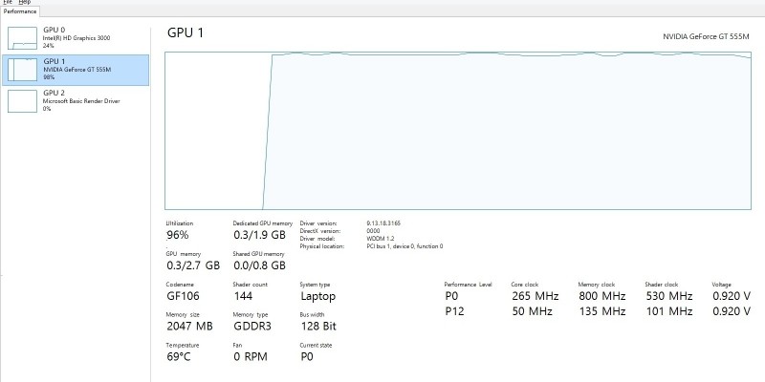The image size is (765, 382).
Task: Select the P12 performance level row
Action: (x=454, y=311)
